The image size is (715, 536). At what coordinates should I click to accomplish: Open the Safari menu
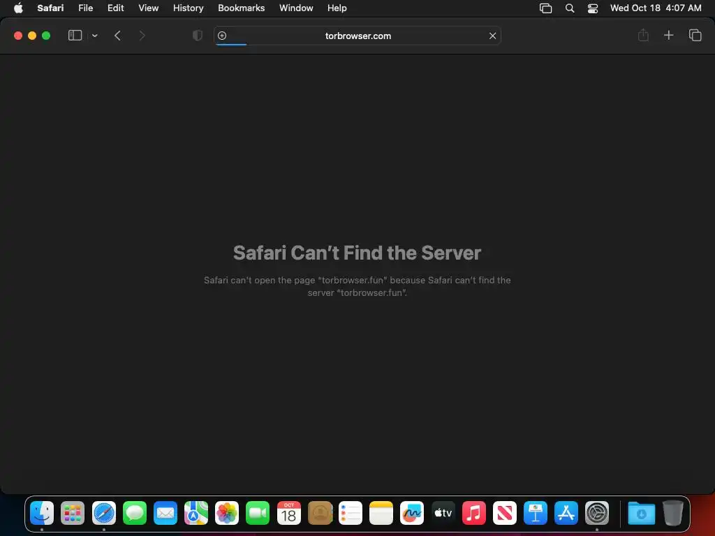50,8
